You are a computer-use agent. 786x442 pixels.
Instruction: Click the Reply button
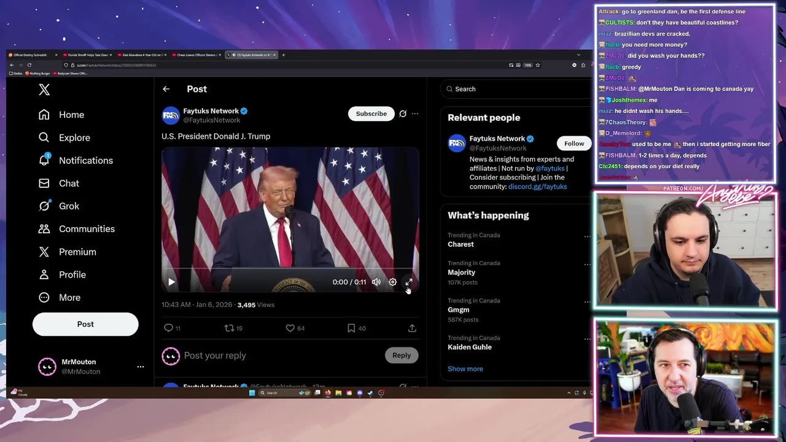point(402,355)
